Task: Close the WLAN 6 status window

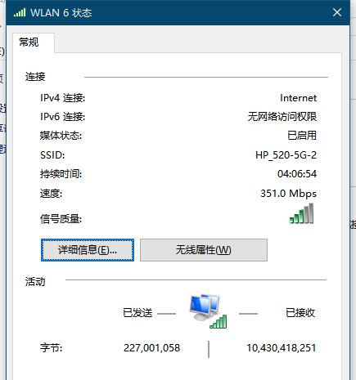Action: coord(337,12)
